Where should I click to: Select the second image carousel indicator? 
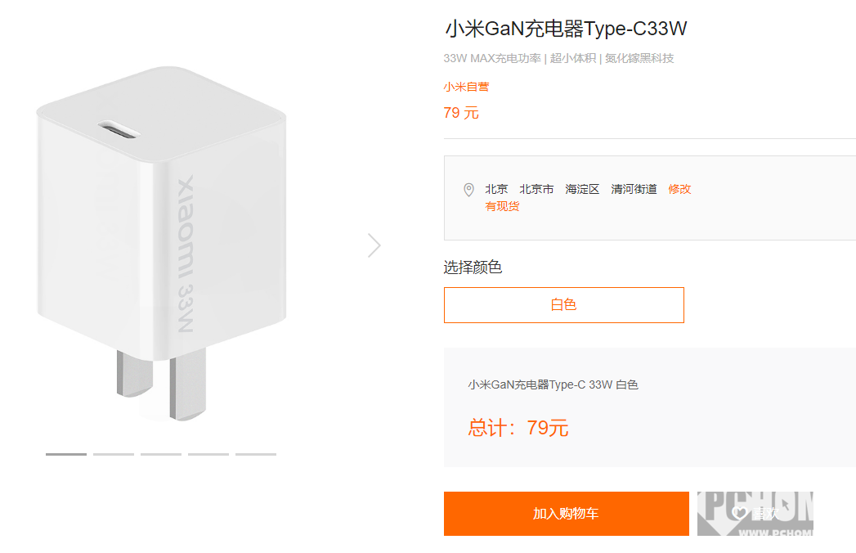pos(114,454)
